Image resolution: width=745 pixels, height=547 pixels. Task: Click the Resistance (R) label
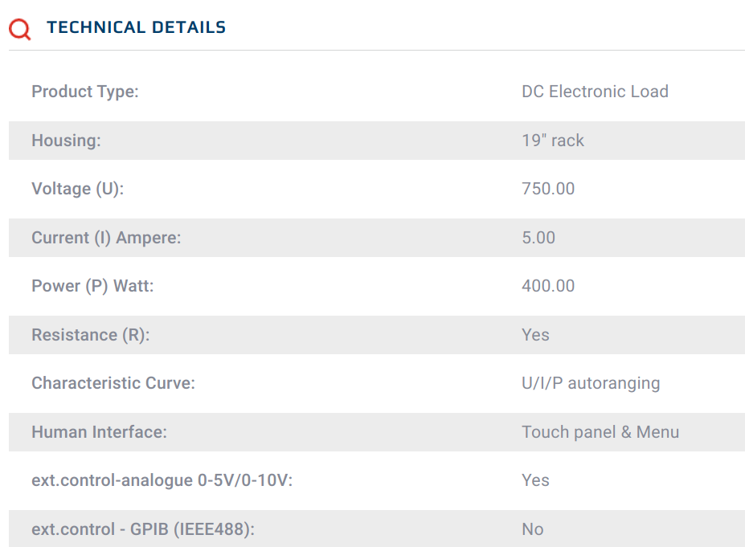[91, 335]
